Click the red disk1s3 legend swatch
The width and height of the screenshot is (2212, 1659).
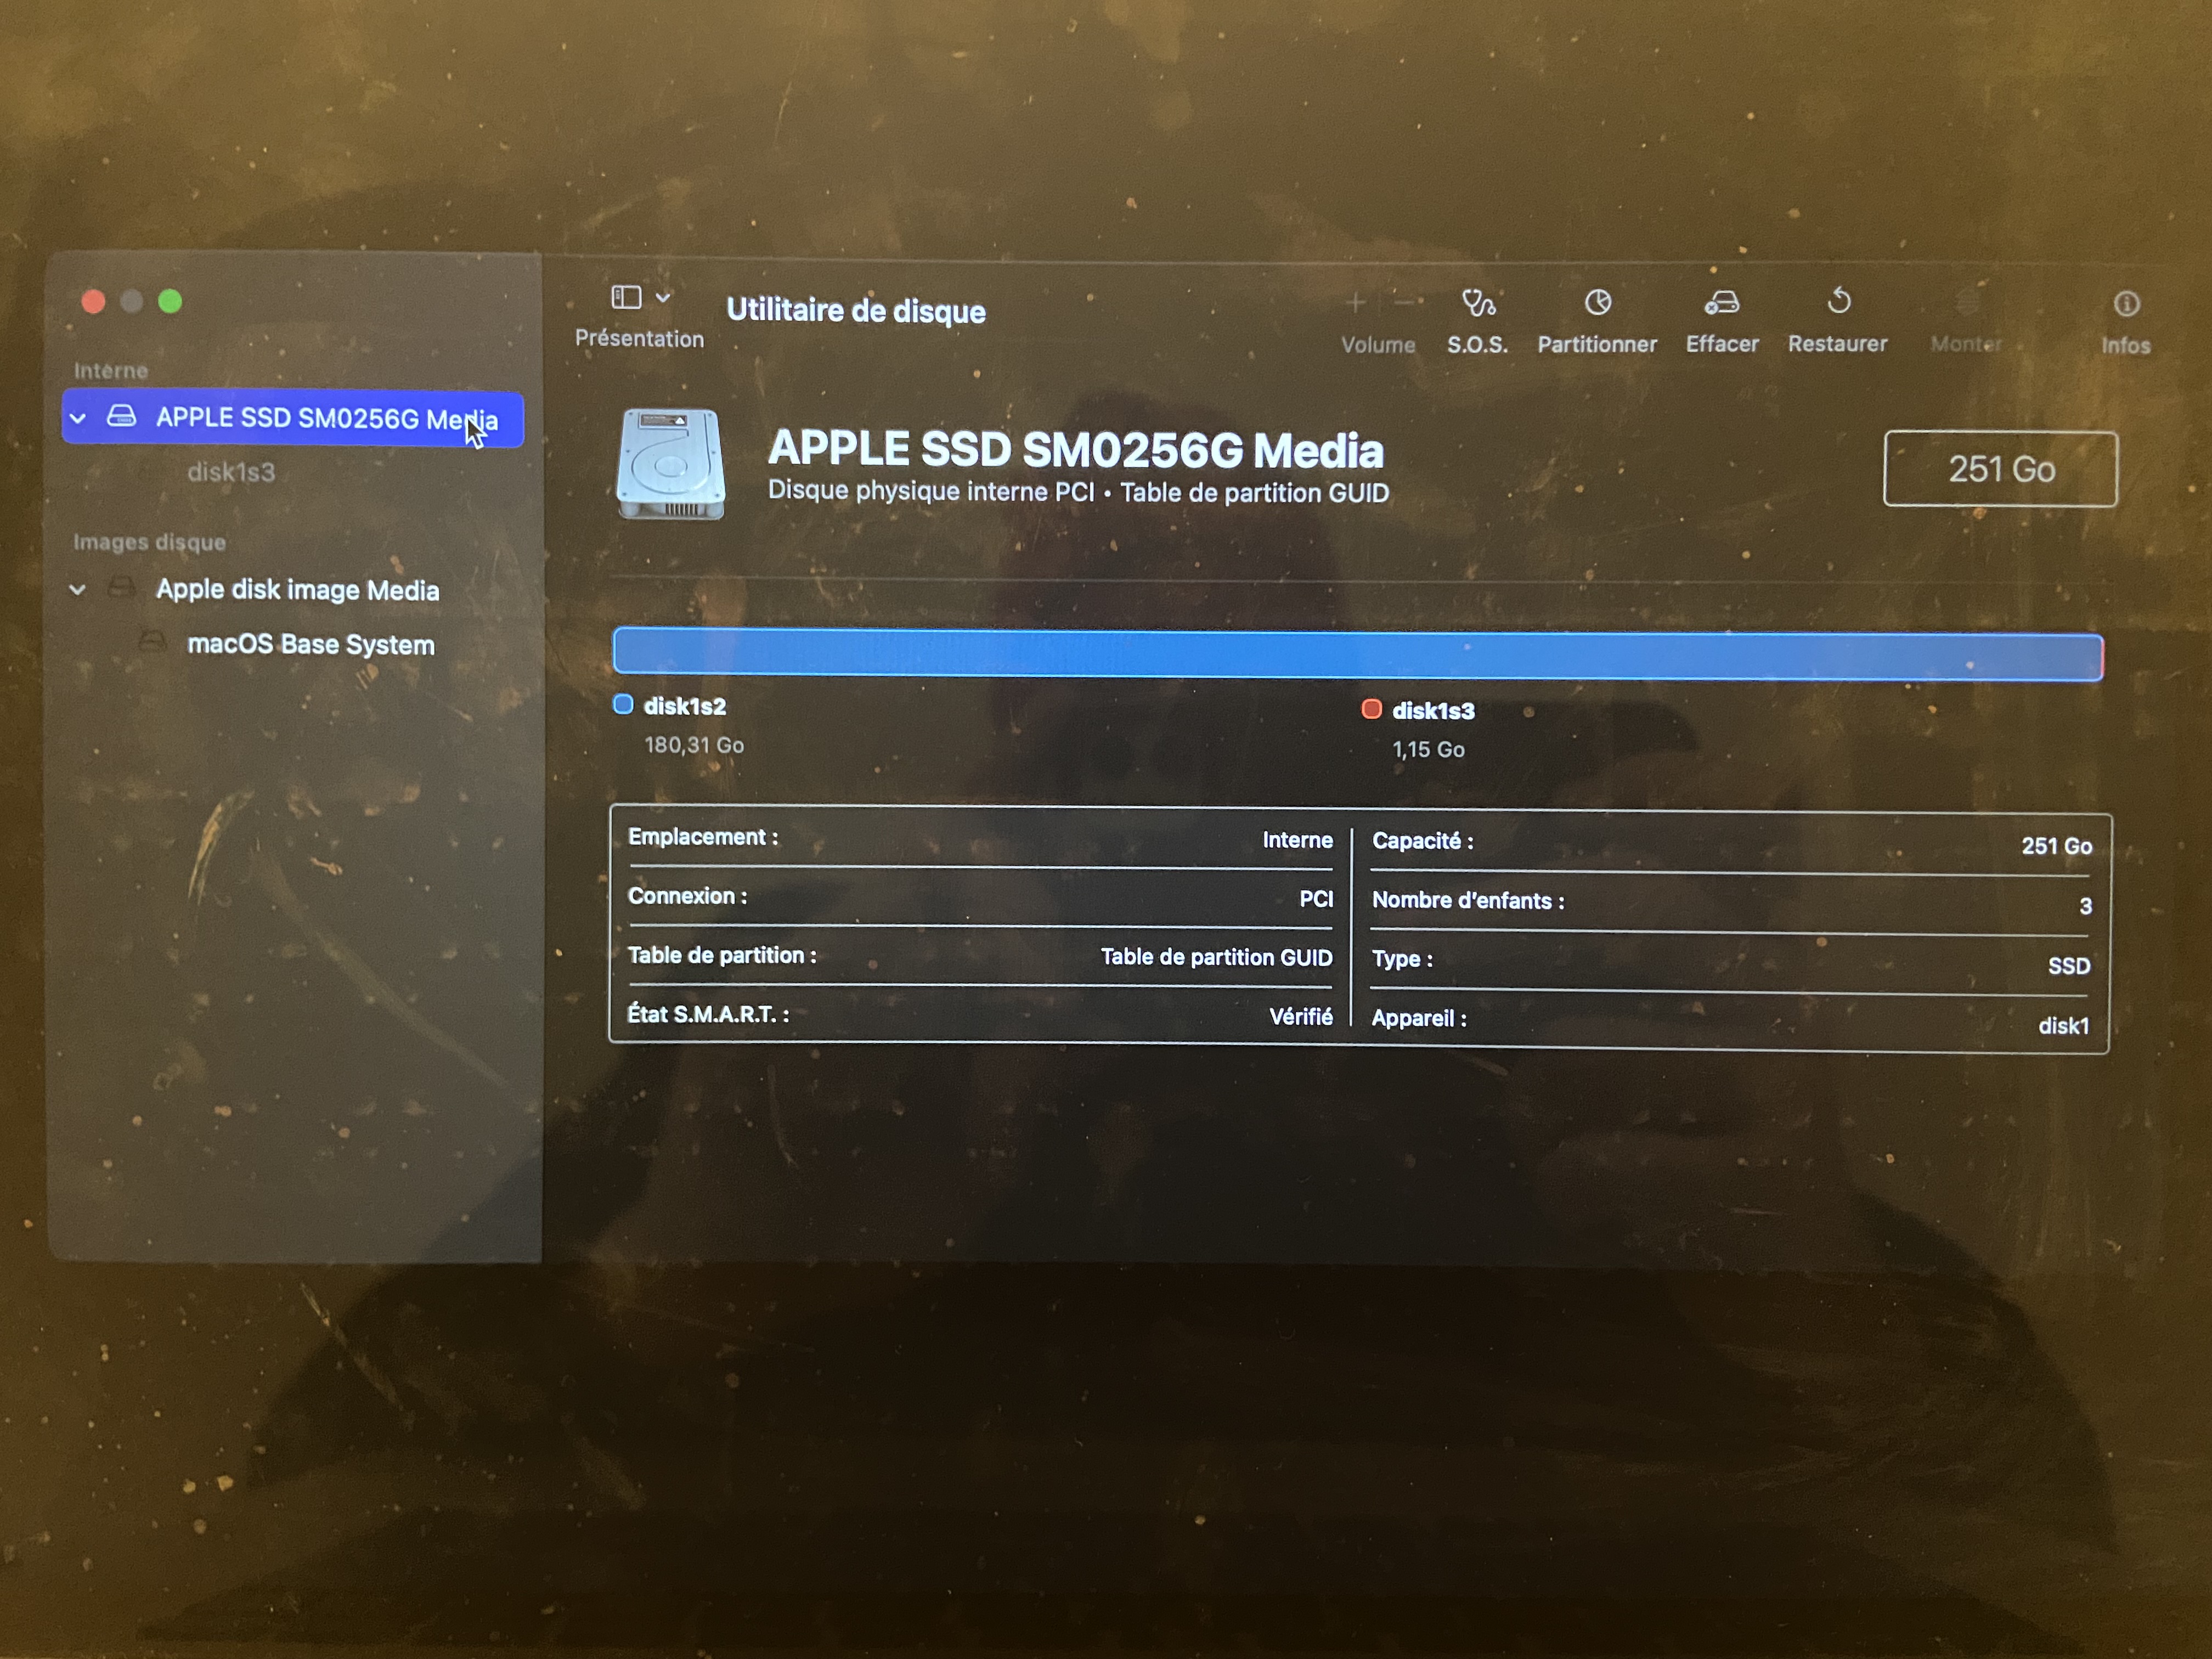[1371, 709]
